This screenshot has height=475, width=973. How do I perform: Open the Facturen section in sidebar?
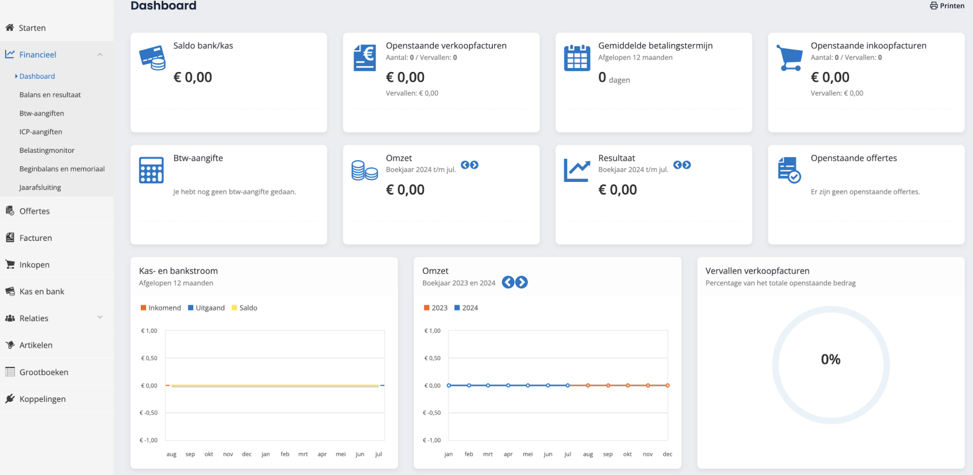coord(35,238)
